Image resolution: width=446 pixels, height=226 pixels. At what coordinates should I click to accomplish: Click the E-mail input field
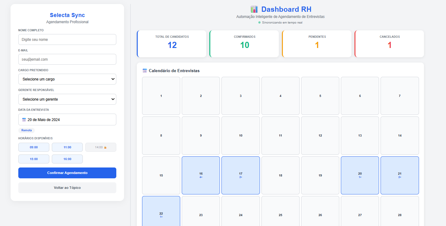[67, 59]
